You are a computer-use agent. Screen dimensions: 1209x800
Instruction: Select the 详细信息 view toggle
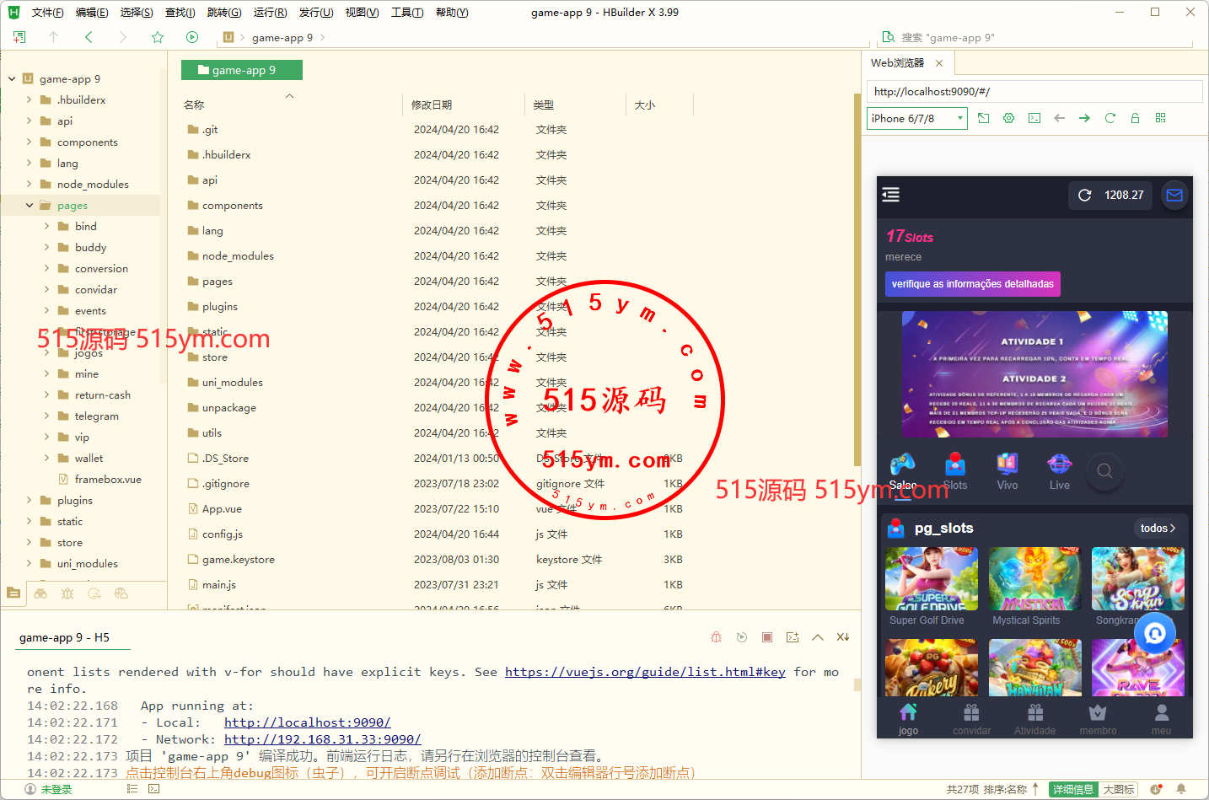point(1072,789)
